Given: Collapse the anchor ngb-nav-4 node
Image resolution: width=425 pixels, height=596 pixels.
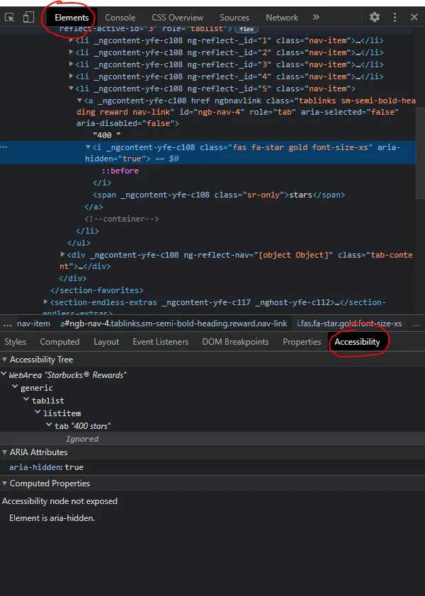Looking at the screenshot, I should [79, 101].
